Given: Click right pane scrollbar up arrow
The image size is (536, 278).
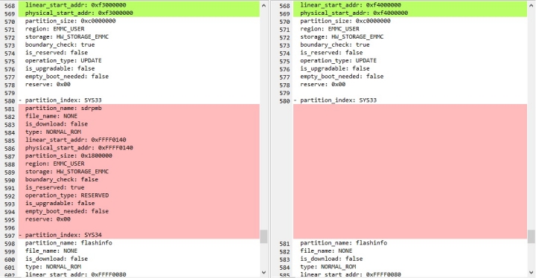Looking at the screenshot, I should [x=532, y=5].
